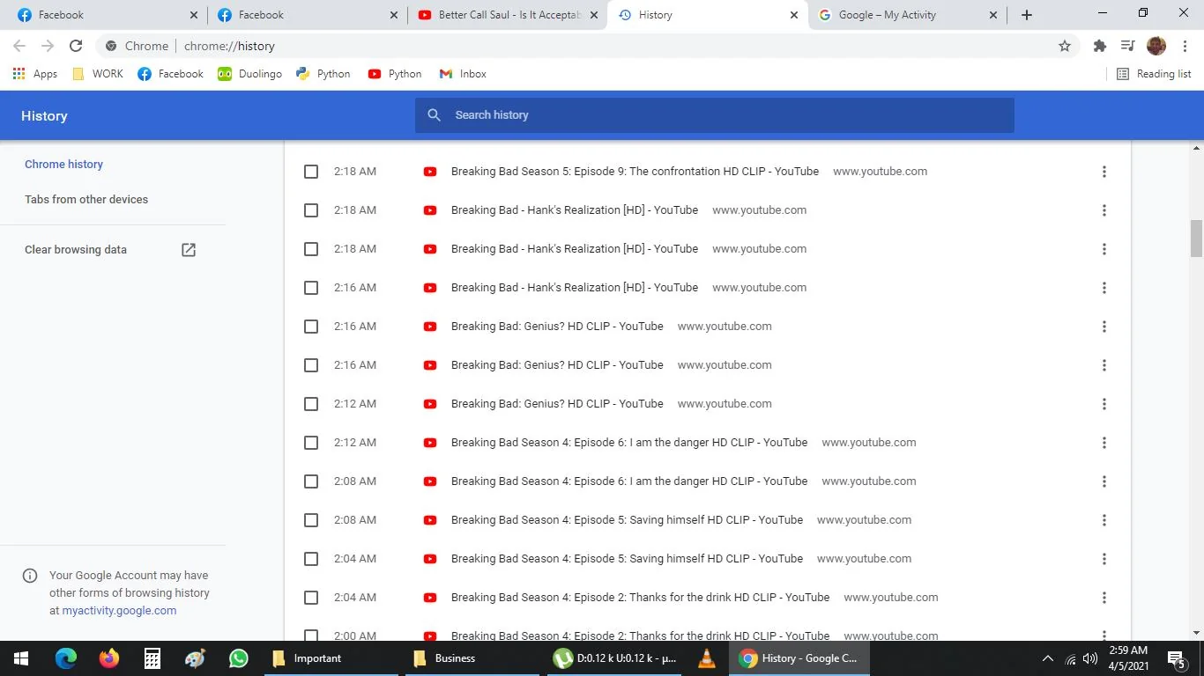Select the 2:04 AM Saving himself entry
Viewport: 1204px width, 676px height.
[311, 559]
